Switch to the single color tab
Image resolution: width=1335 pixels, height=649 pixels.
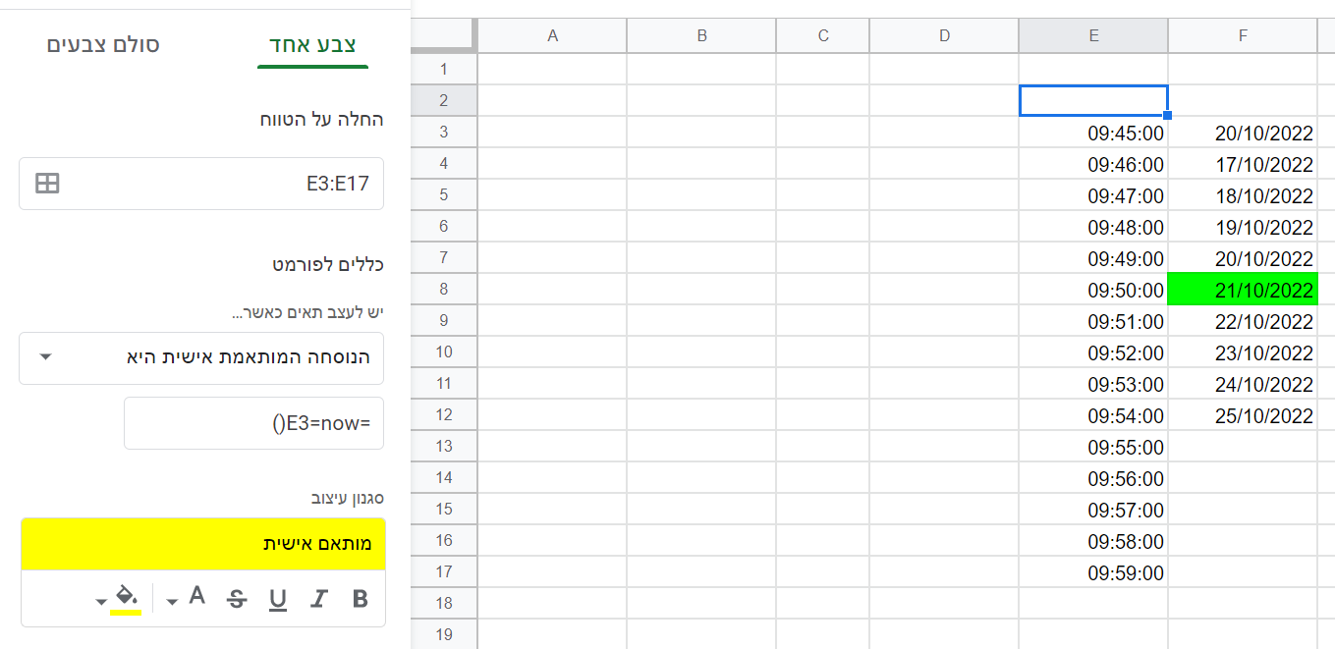pos(312,45)
